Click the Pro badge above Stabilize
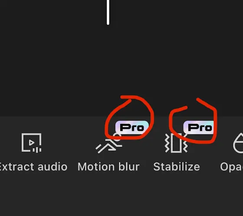The width and height of the screenshot is (243, 216). pyautogui.click(x=199, y=127)
